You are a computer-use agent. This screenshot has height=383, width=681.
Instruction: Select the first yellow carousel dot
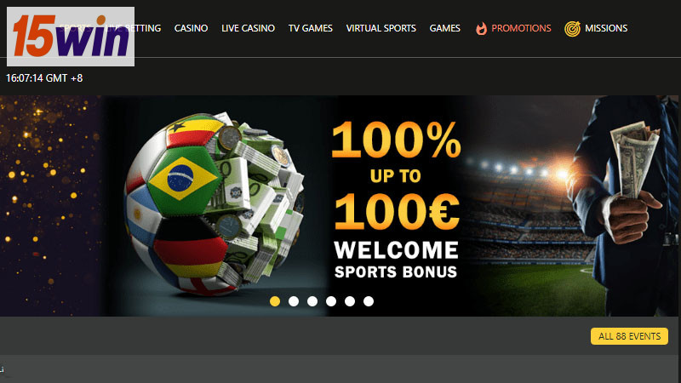tap(275, 301)
